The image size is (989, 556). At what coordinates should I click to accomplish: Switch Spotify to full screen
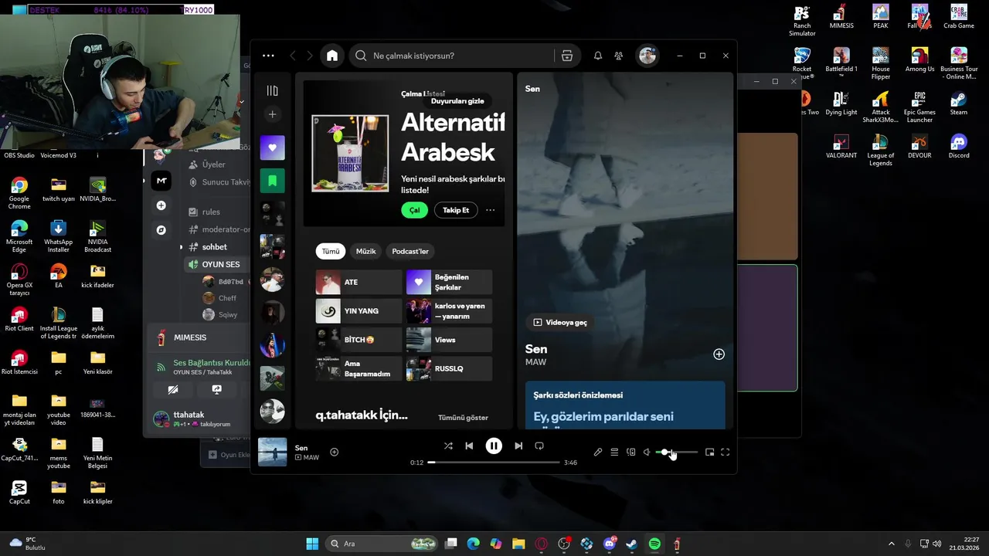[725, 452]
